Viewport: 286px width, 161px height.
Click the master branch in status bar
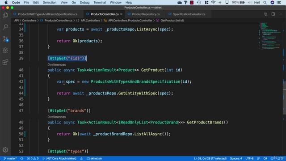10,158
